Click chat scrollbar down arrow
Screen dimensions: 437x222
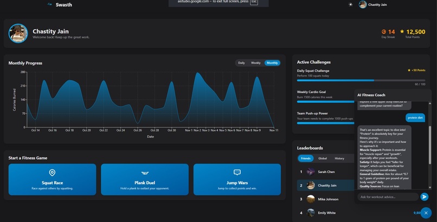point(430,187)
